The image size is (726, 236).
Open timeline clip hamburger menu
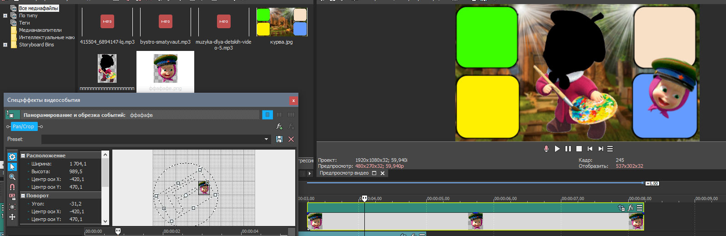(x=640, y=208)
